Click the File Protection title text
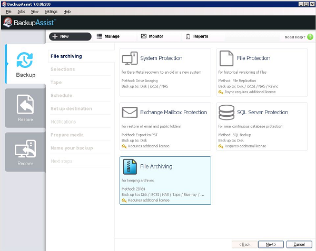Image resolution: width=316 pixels, height=251 pixels. (253, 58)
